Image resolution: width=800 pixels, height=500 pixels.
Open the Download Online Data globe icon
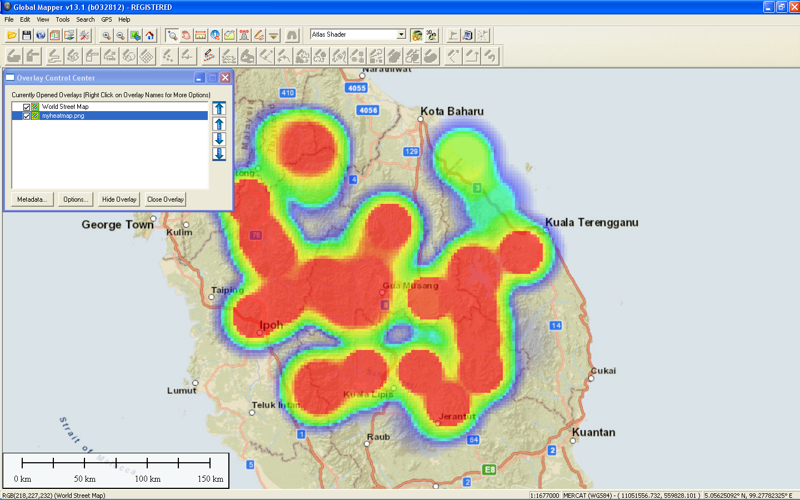pyautogui.click(x=41, y=34)
